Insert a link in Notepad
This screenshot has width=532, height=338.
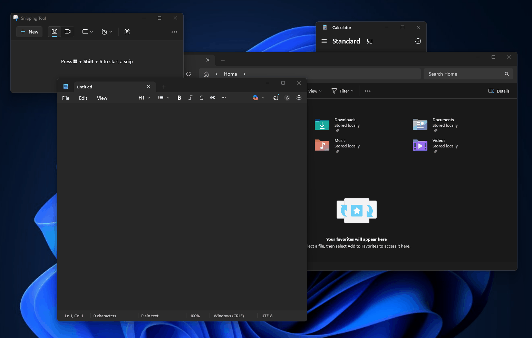[x=213, y=98]
